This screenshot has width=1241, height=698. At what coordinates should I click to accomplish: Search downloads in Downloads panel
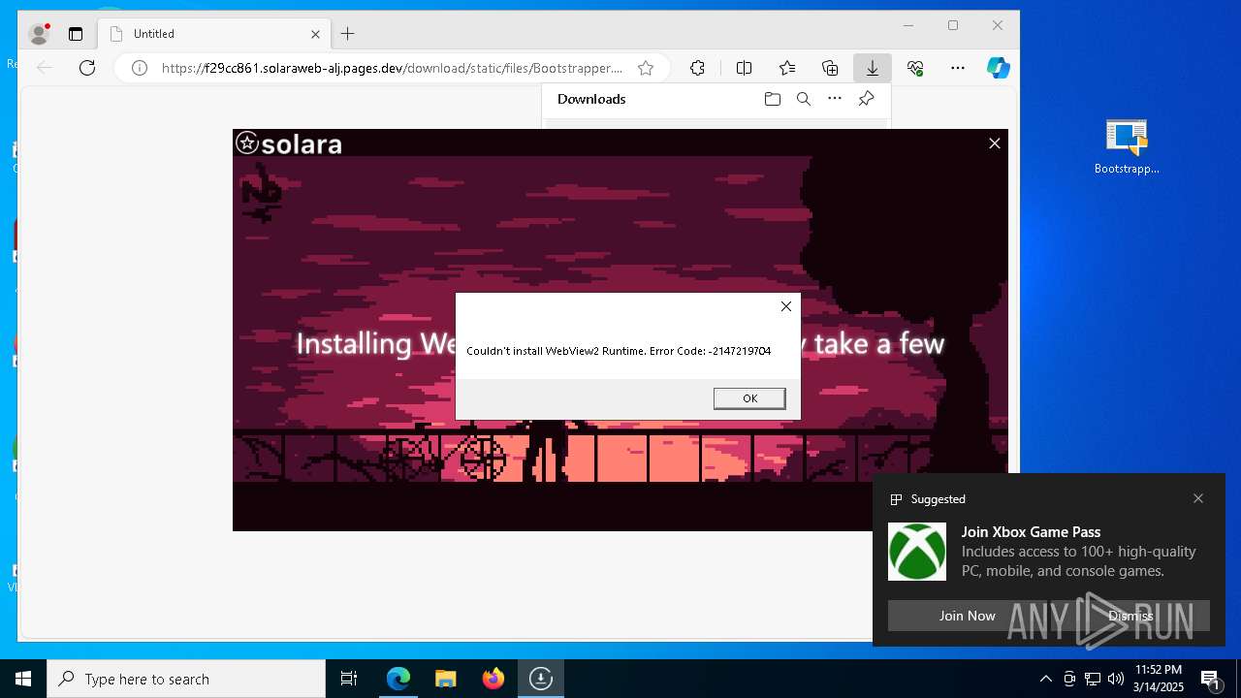[804, 99]
